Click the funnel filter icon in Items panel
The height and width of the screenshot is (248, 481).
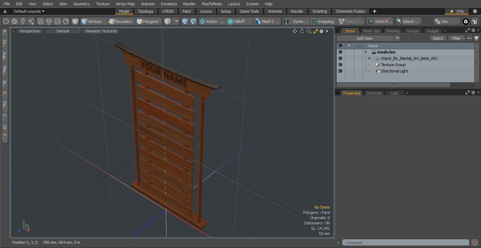[476, 38]
